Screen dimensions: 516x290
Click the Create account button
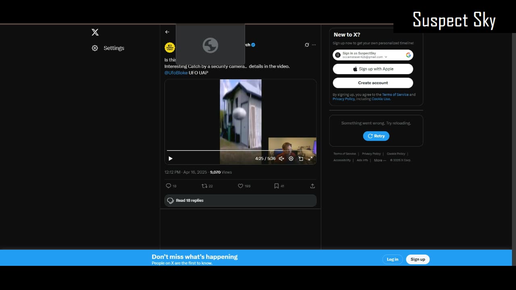[x=373, y=83]
